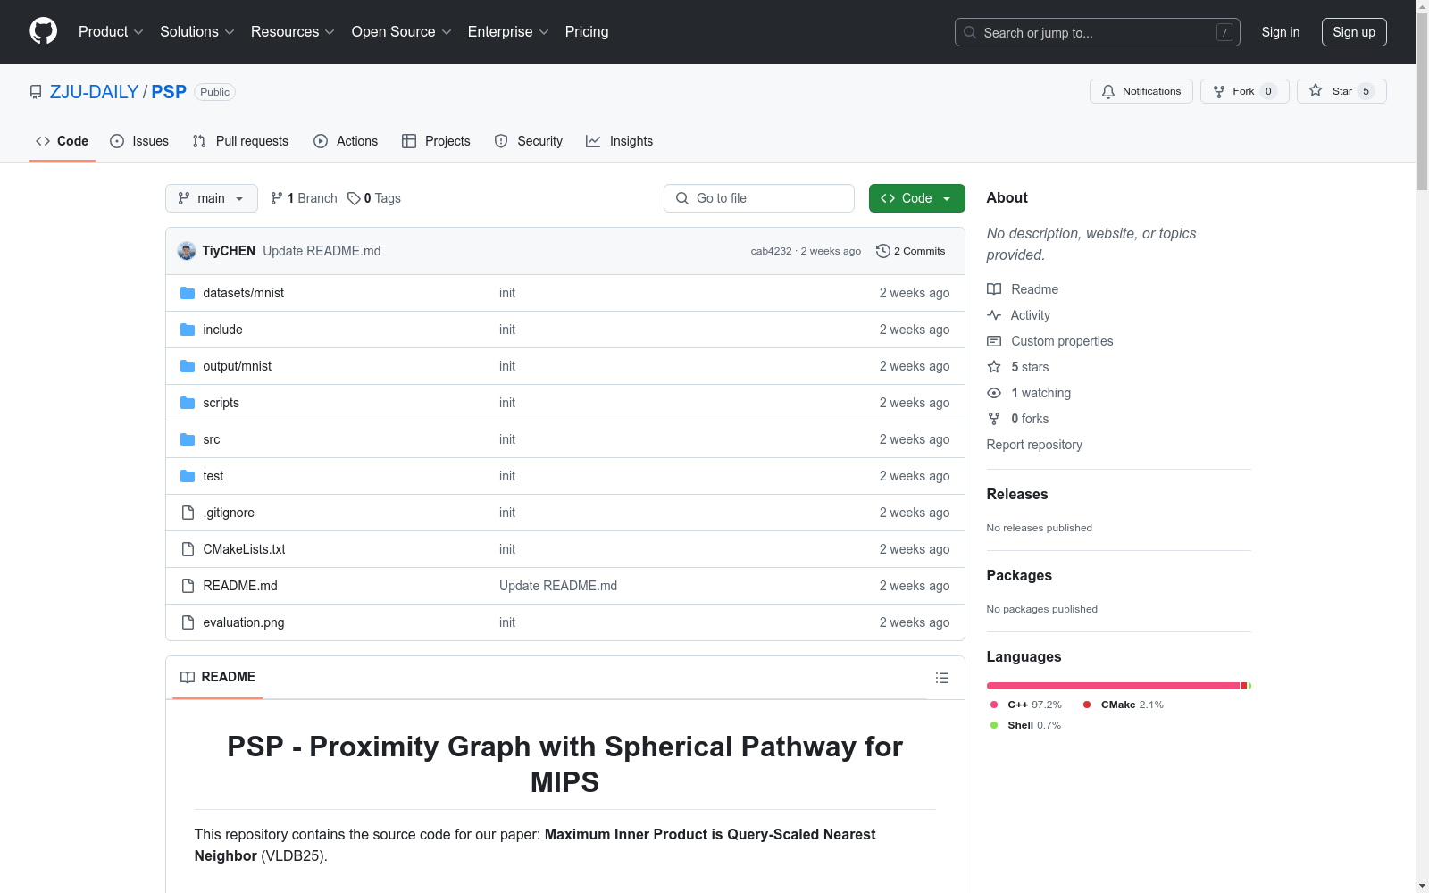Screen dimensions: 1429x893
Task: Click the forks icon in About section
Action: 994,419
